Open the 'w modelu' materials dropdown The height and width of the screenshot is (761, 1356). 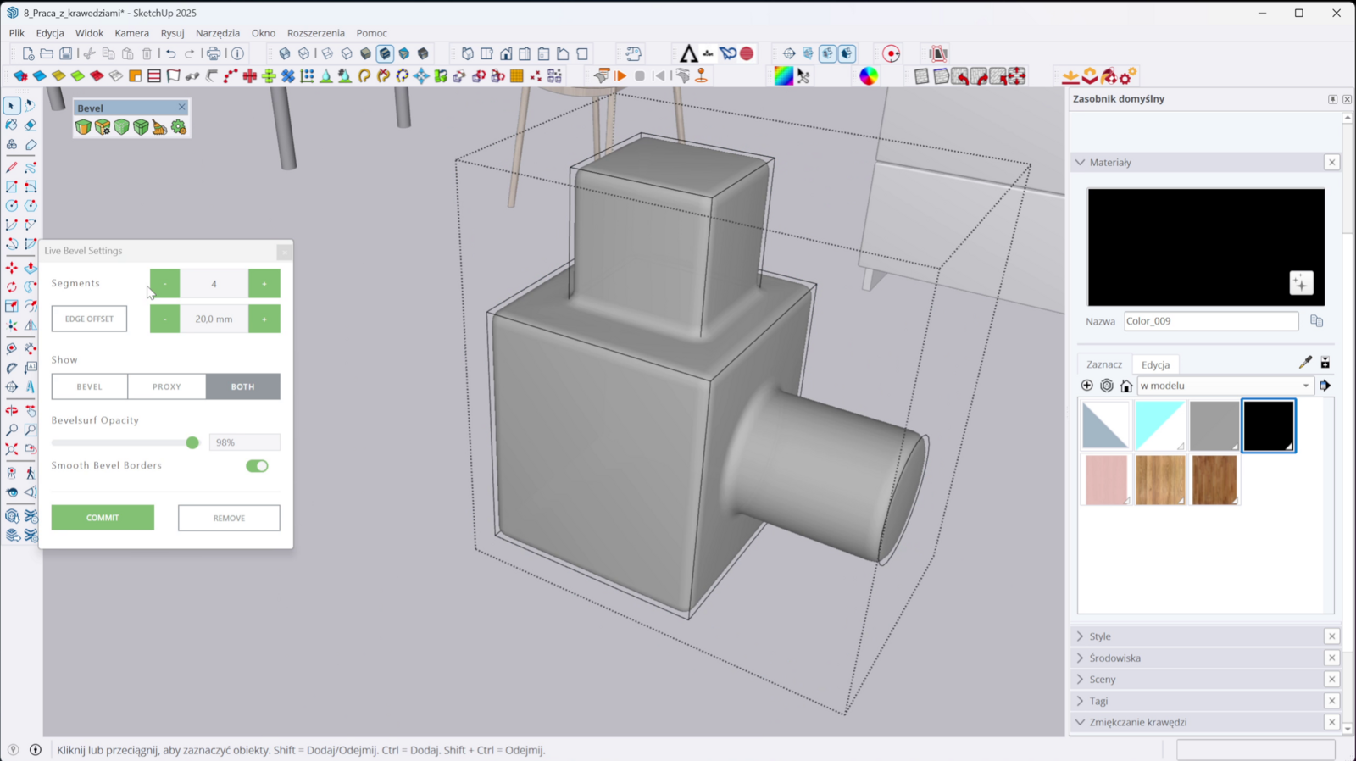click(x=1225, y=386)
